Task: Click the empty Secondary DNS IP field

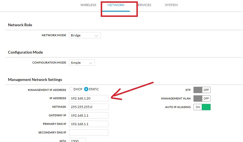Action: 89,133
